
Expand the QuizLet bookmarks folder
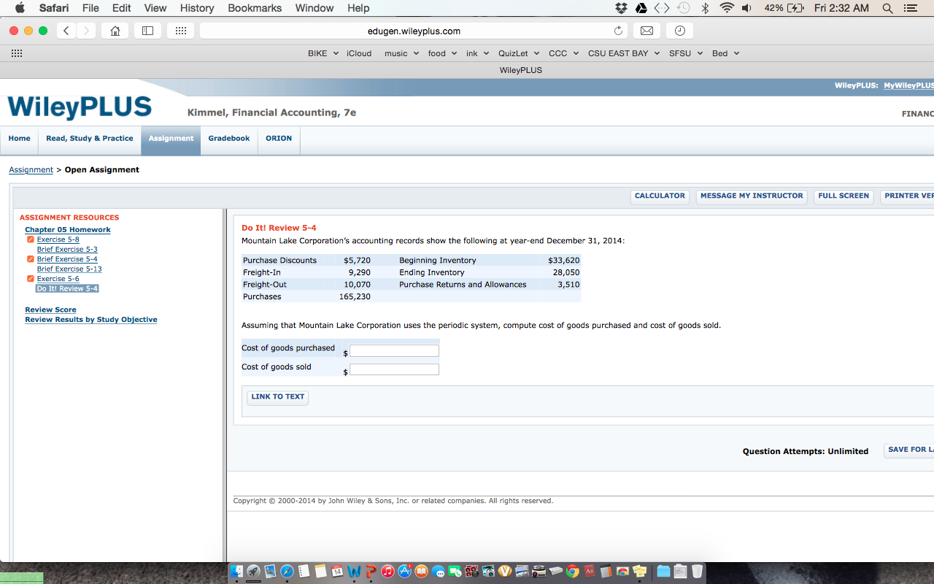tap(519, 53)
